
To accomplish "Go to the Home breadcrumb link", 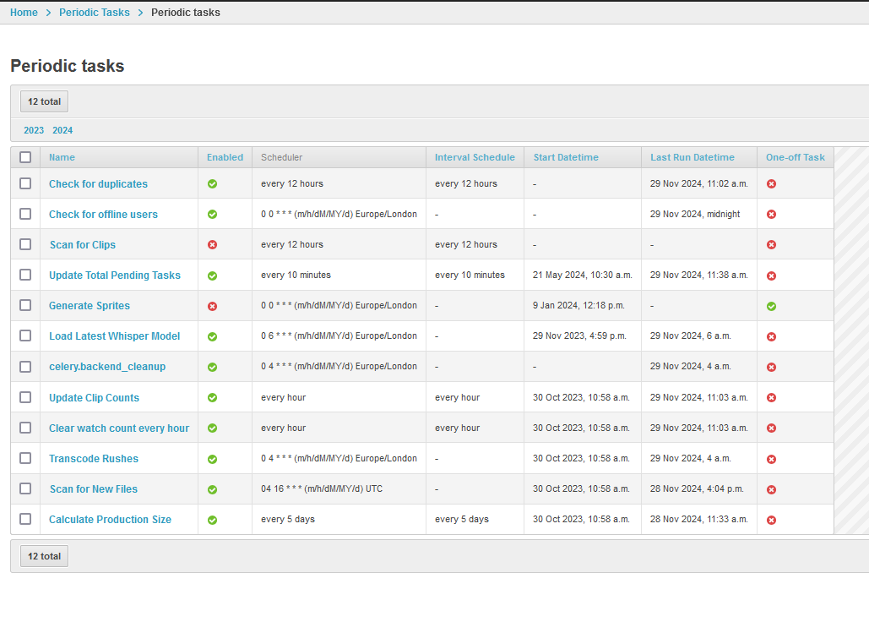I will click(24, 13).
